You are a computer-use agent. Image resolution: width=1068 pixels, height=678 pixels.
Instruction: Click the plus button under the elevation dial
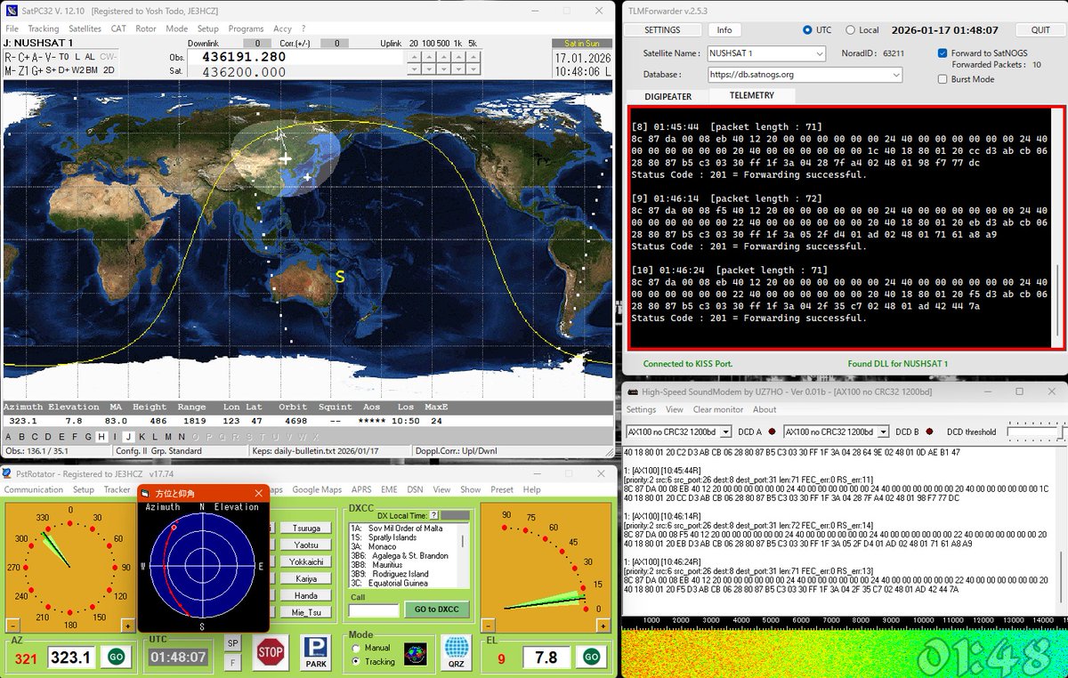(603, 626)
